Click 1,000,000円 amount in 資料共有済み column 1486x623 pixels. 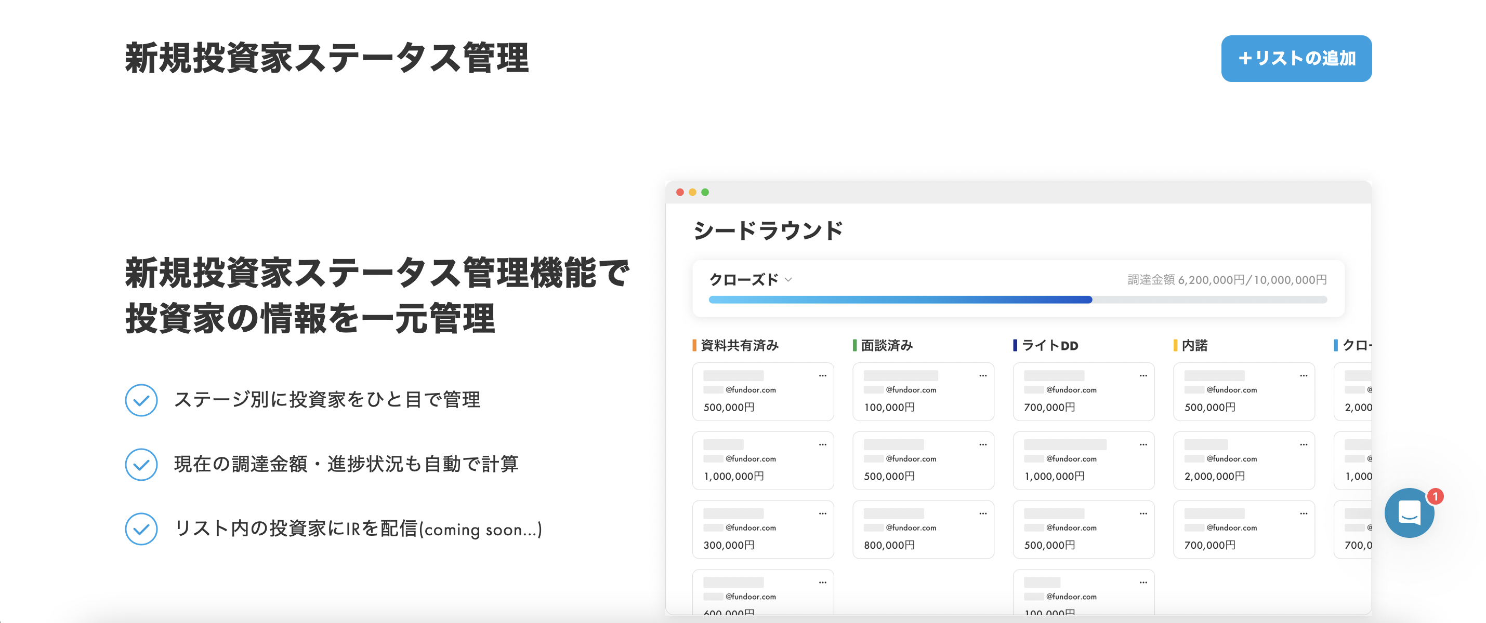pyautogui.click(x=733, y=477)
